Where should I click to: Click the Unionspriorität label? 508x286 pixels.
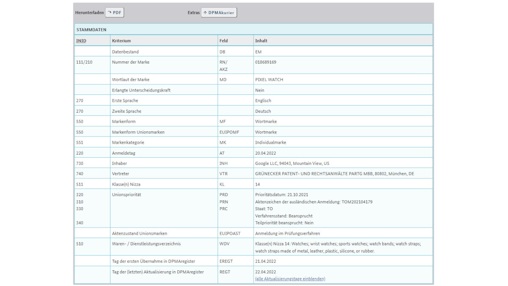(x=127, y=195)
